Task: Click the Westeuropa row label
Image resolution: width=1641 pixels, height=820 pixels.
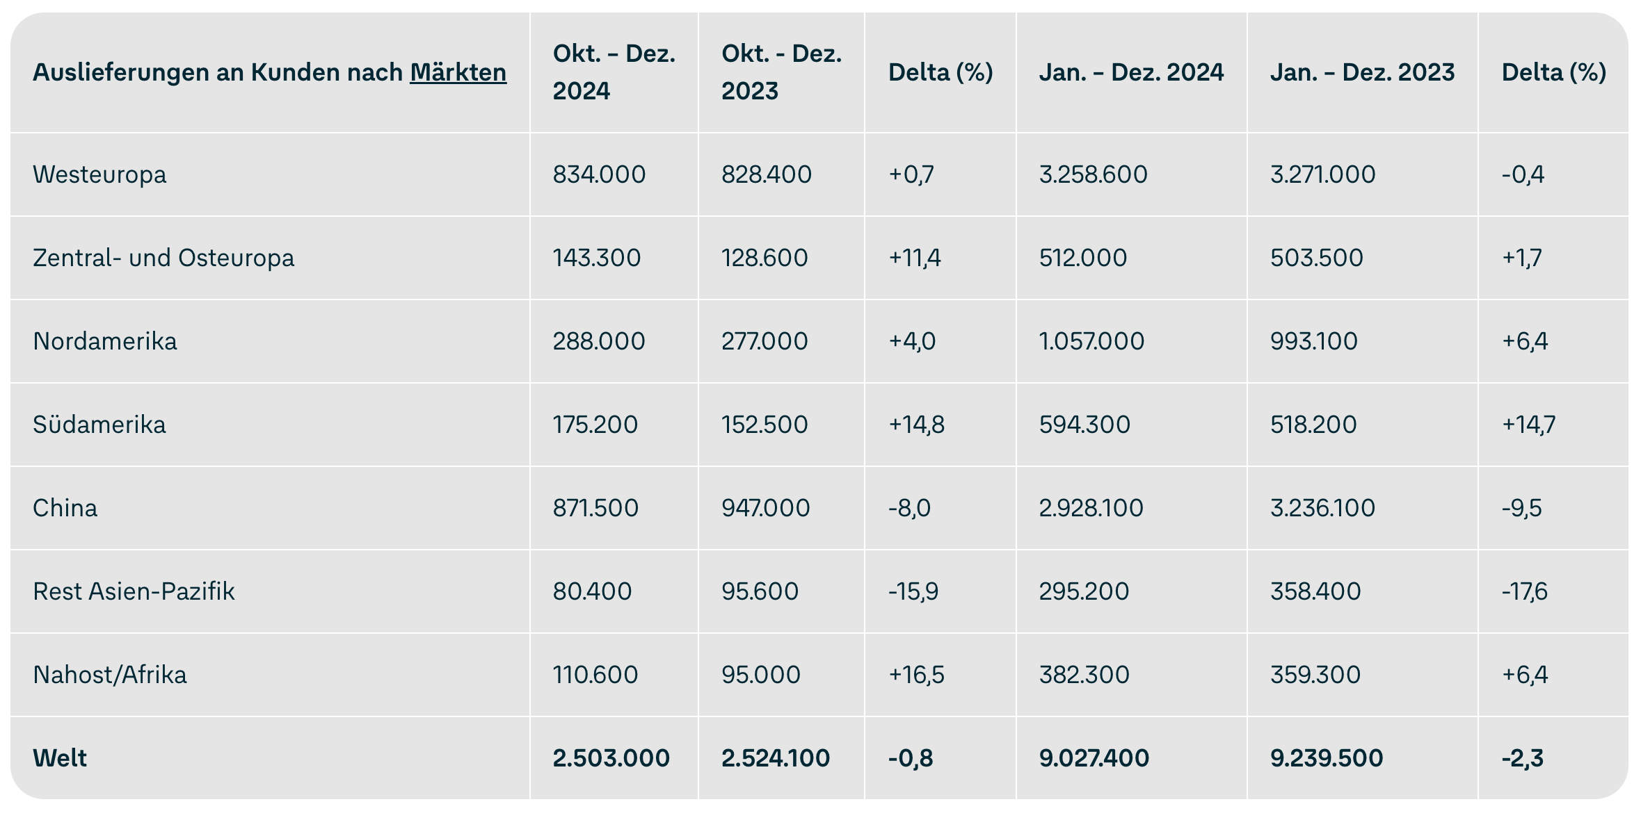Action: click(99, 174)
